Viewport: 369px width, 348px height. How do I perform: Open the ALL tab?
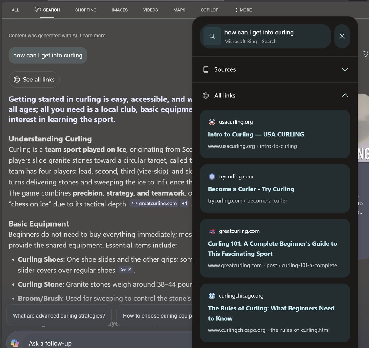coord(15,10)
